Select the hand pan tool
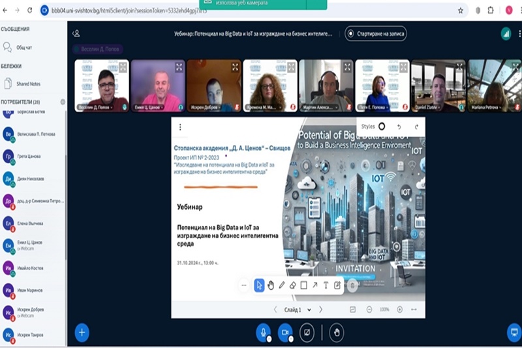Viewport: 522px width, 348px height. pyautogui.click(x=271, y=285)
